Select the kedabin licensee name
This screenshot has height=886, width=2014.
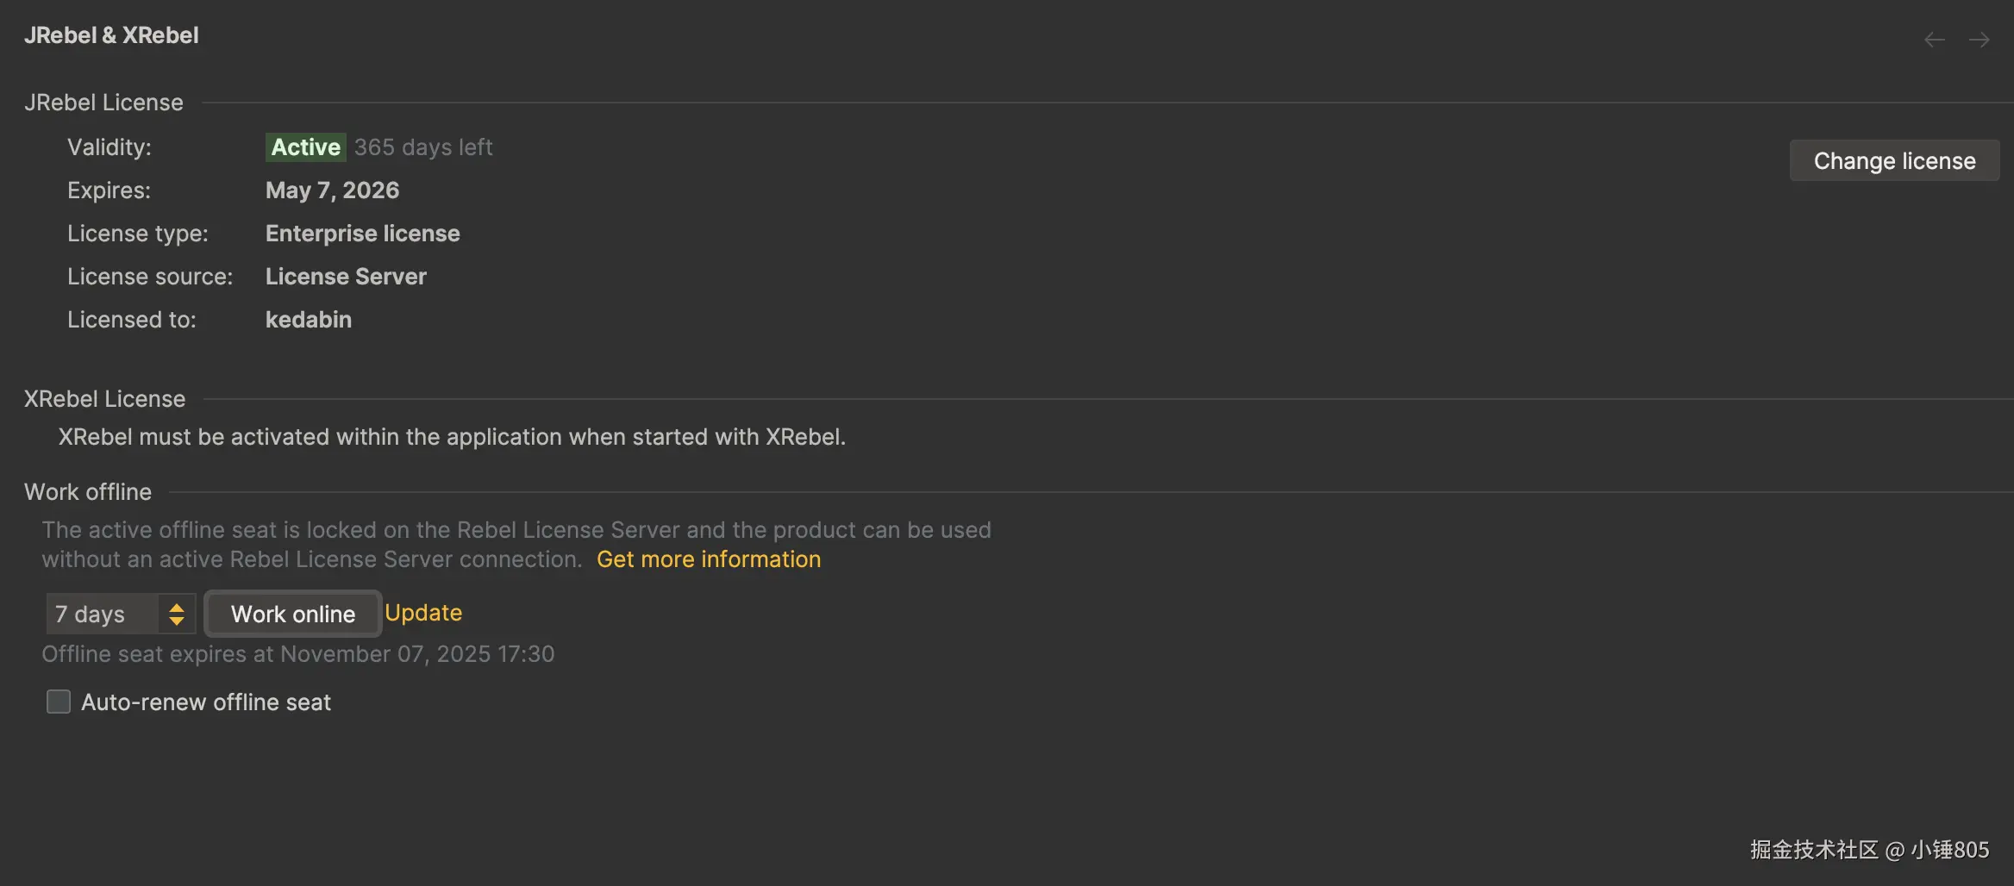click(x=309, y=320)
